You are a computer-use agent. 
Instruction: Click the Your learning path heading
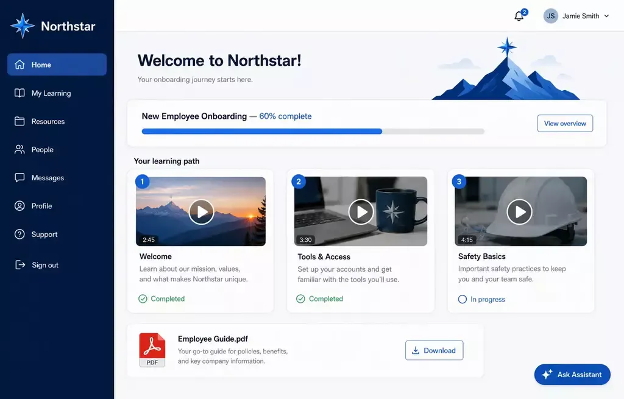tap(166, 161)
